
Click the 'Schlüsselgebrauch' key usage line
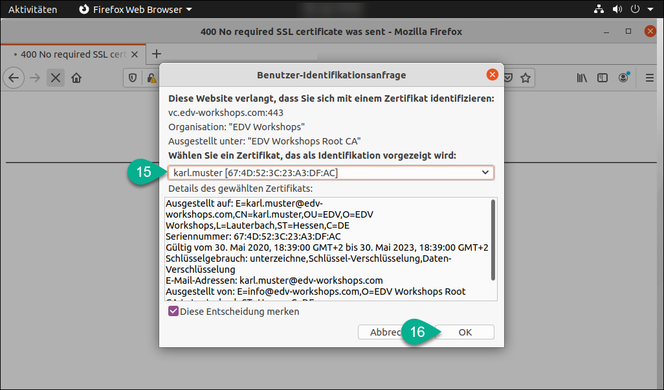coord(308,264)
